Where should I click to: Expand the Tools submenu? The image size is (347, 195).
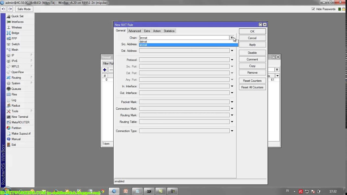click(31, 111)
